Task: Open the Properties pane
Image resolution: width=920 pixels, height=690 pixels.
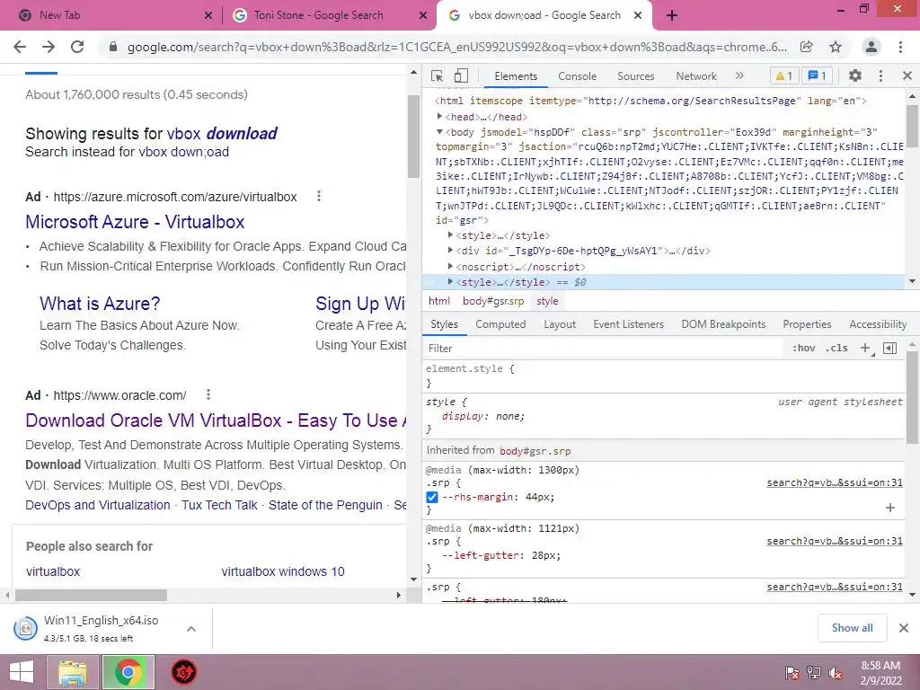Action: pos(807,323)
